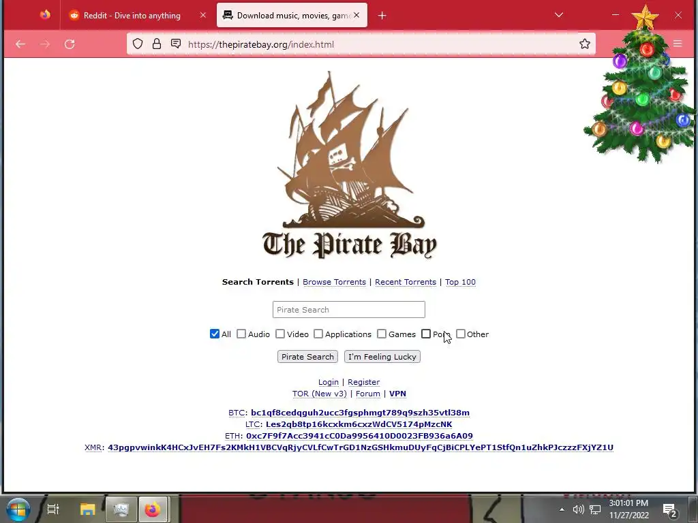Click the browser forward arrow
This screenshot has height=523, width=698.
[45, 44]
